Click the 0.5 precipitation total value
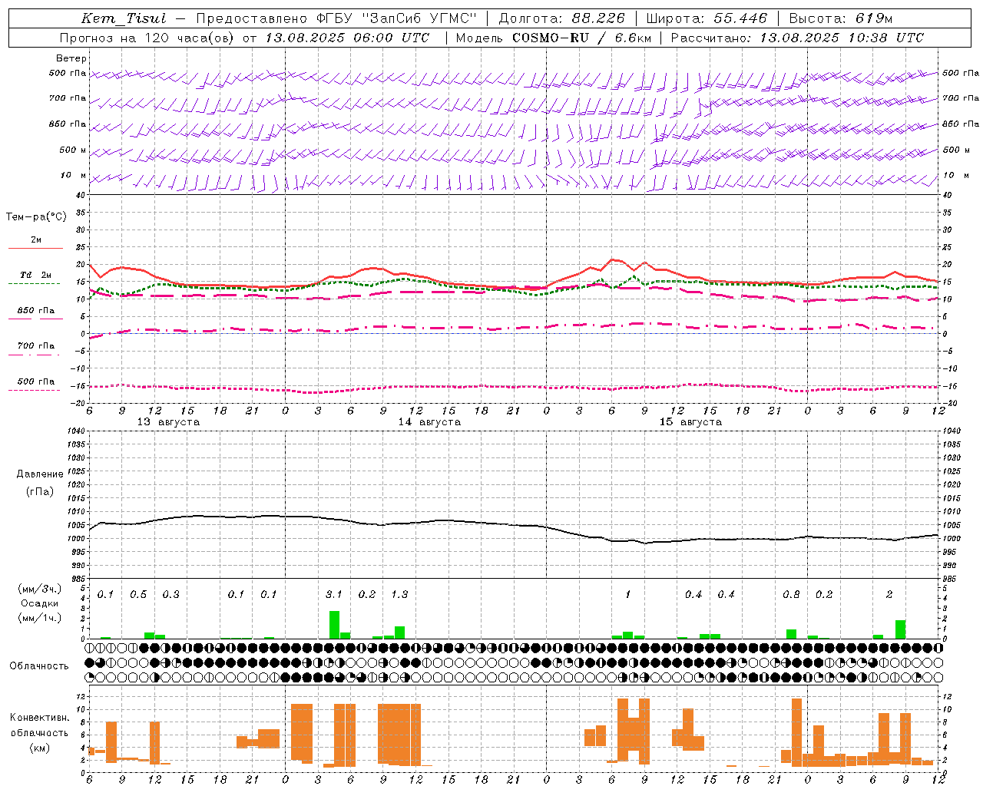This screenshot has height=786, width=983. point(138,594)
